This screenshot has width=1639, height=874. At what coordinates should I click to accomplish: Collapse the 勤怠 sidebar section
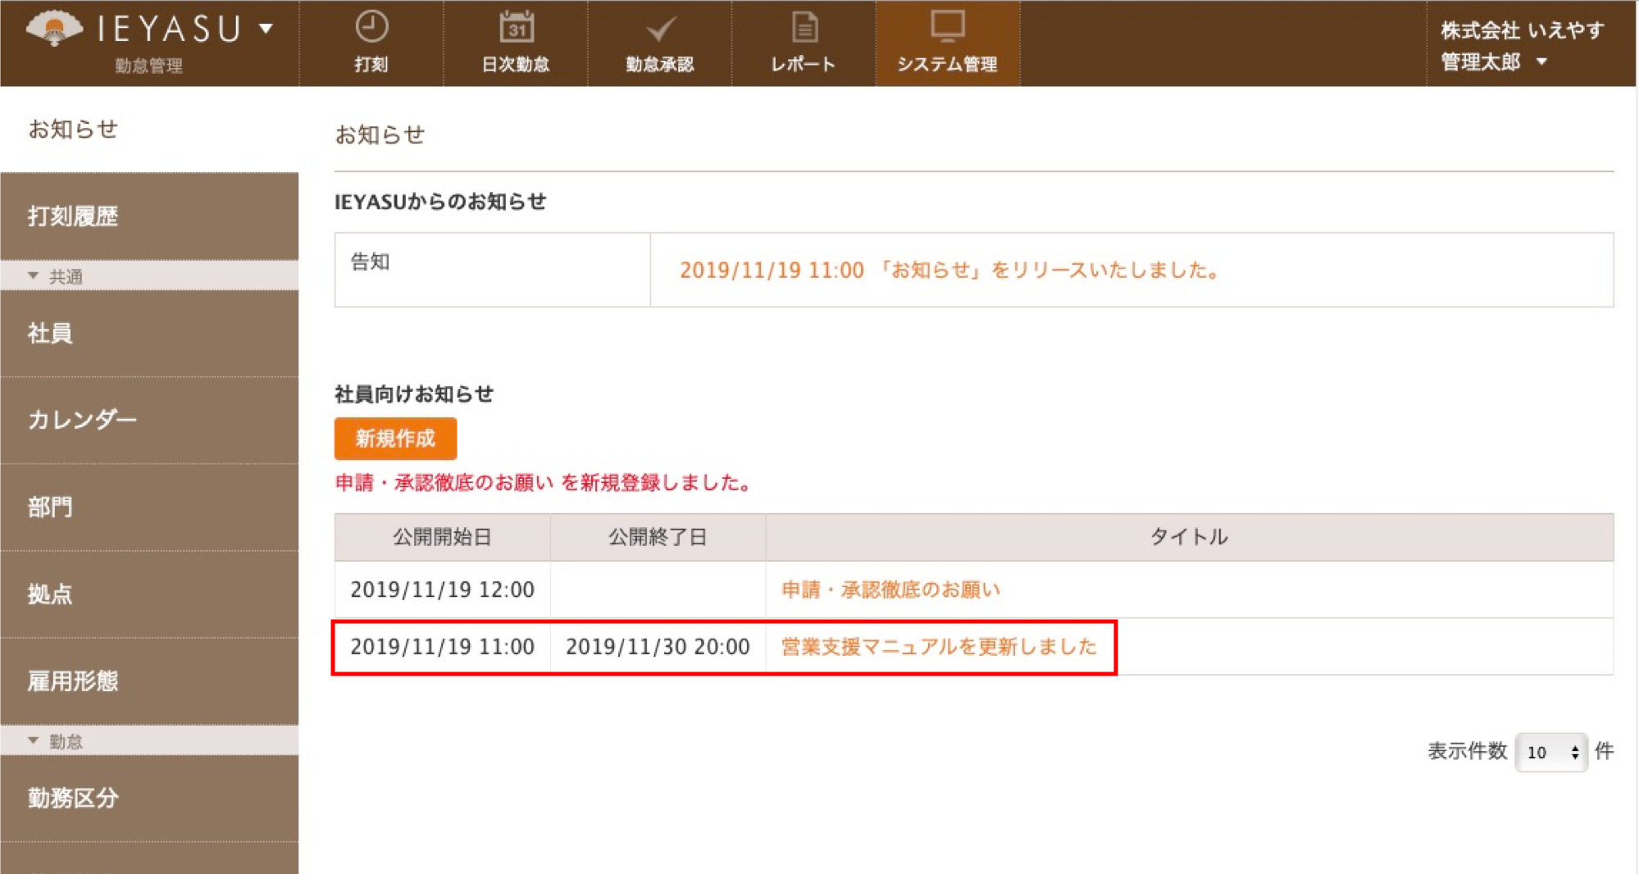tap(149, 741)
